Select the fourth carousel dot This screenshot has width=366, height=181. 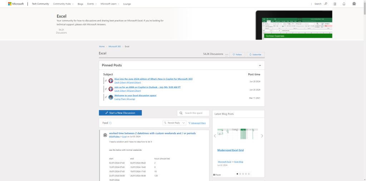246,174
